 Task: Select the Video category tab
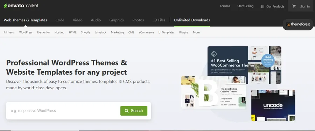point(78,20)
